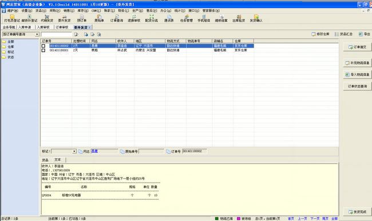
Task: Open the 委外发货 toolbar icon
Action: [64, 18]
